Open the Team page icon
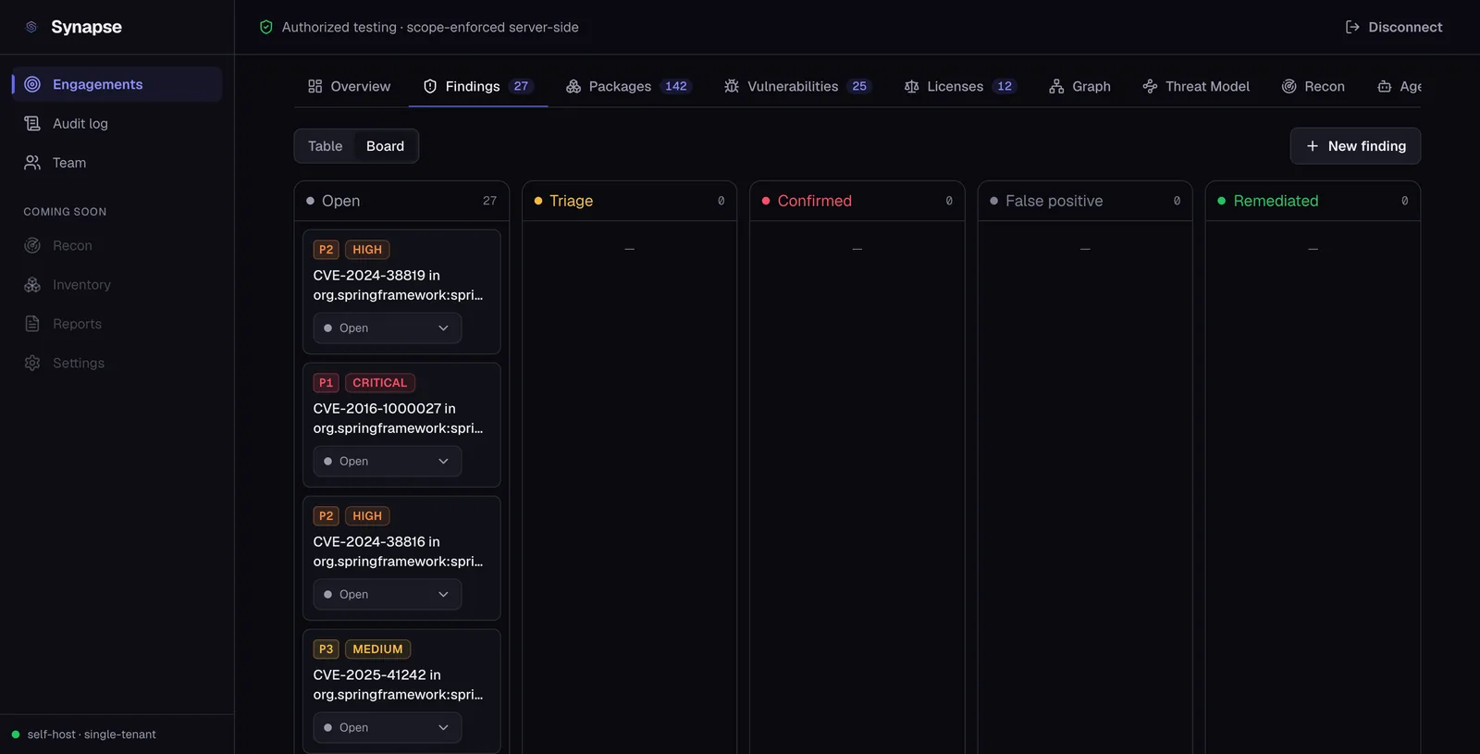Viewport: 1480px width, 754px height. tap(32, 163)
